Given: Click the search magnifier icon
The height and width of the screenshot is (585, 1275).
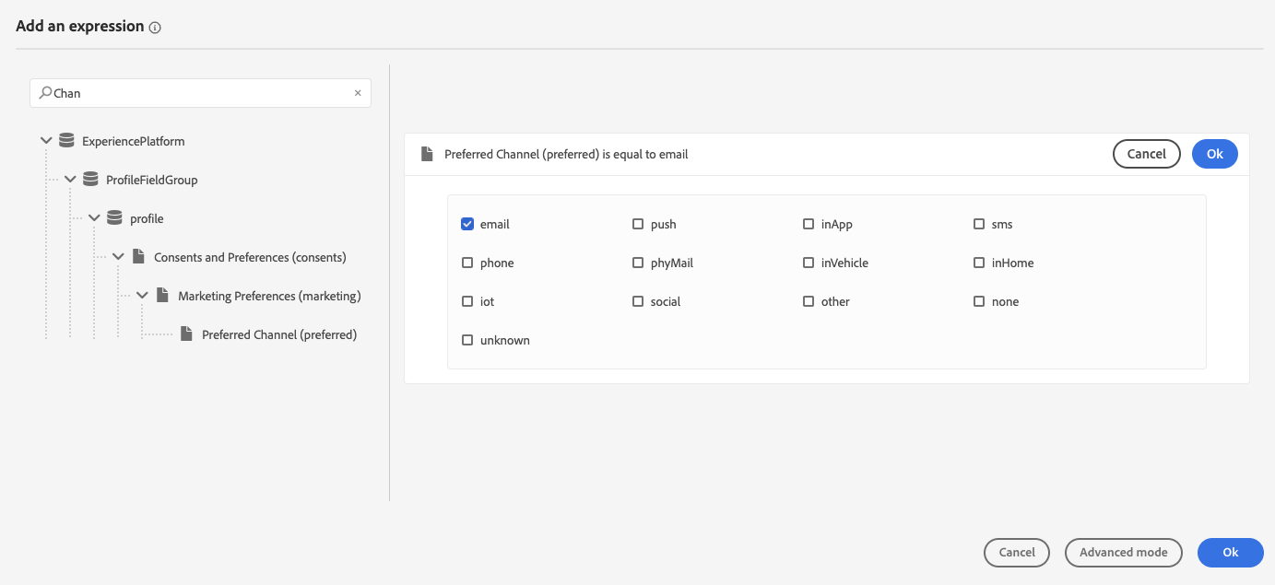Looking at the screenshot, I should click(x=45, y=93).
